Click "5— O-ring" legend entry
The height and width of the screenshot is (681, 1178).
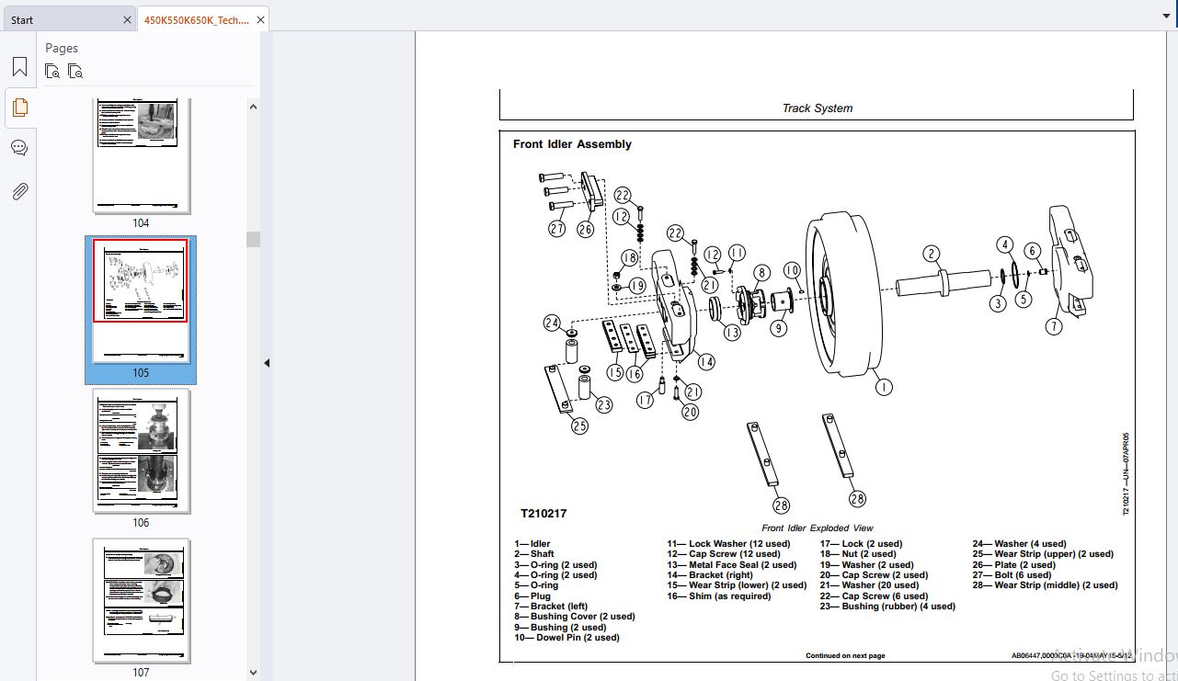(536, 585)
